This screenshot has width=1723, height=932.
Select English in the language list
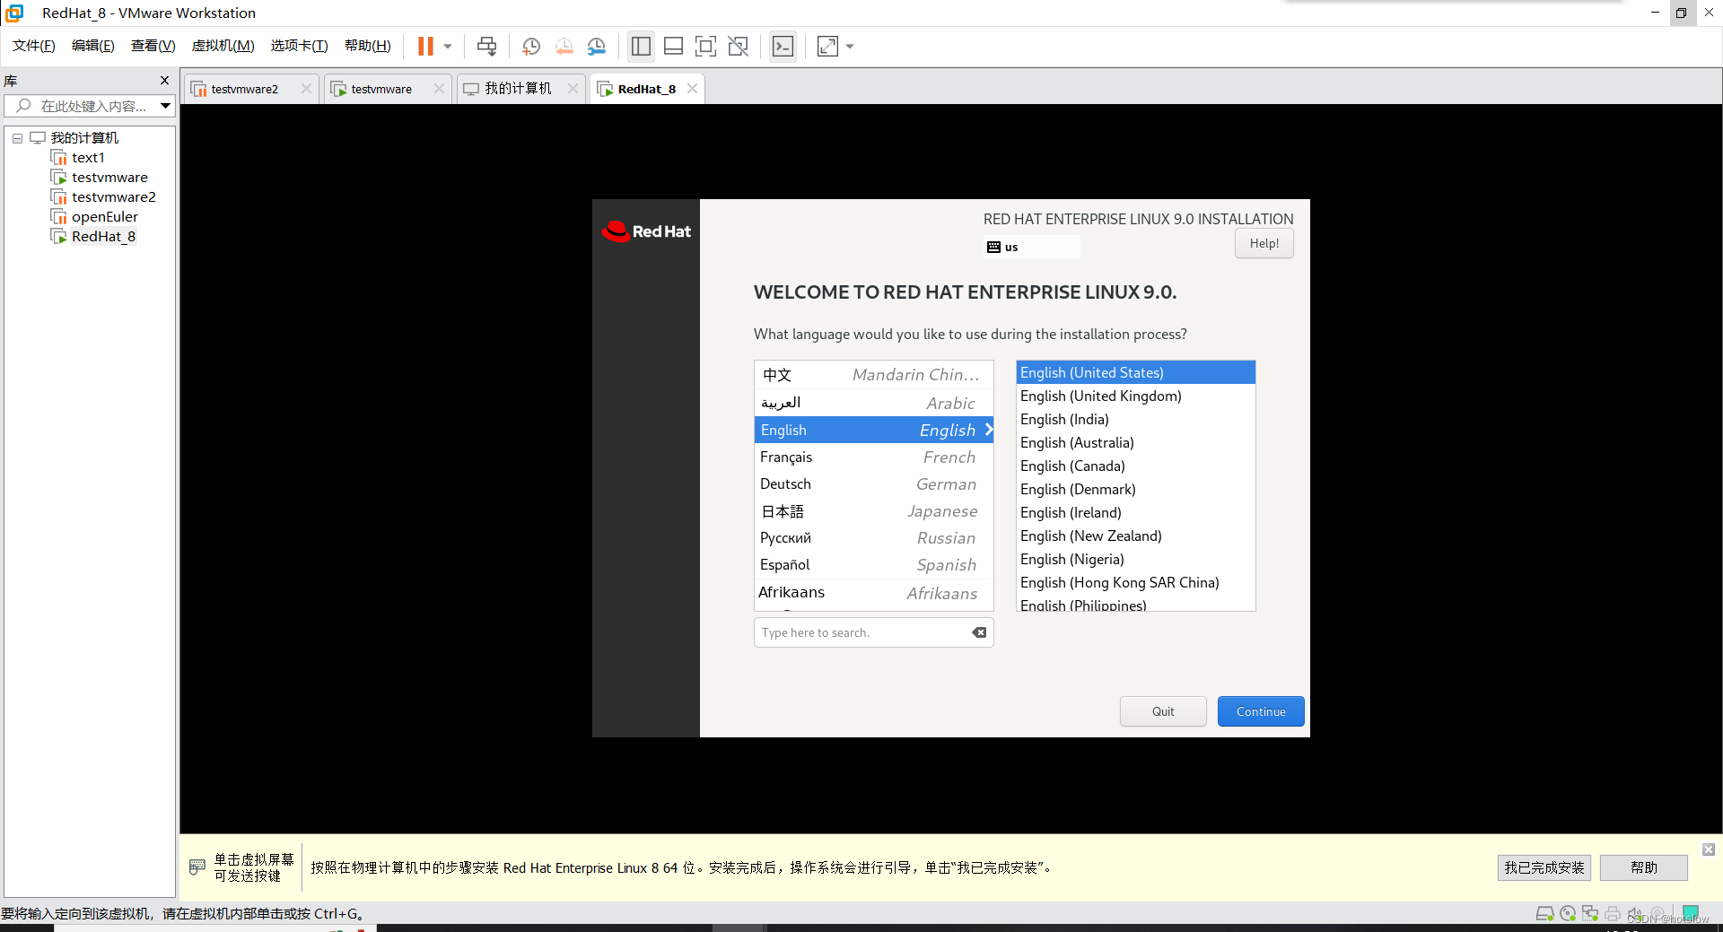tap(873, 430)
